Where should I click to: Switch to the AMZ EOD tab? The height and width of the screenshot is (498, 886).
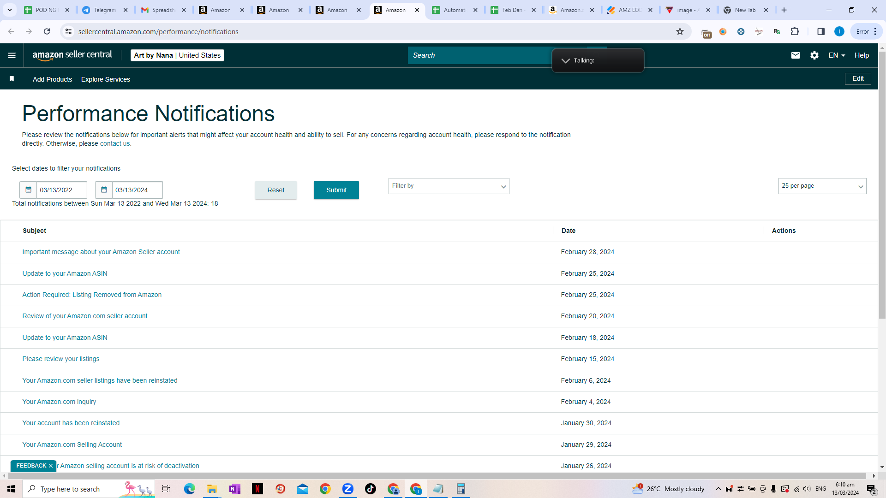(630, 10)
